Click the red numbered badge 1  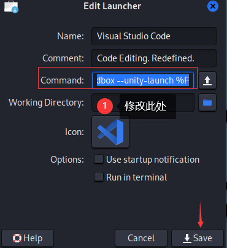[105, 106]
